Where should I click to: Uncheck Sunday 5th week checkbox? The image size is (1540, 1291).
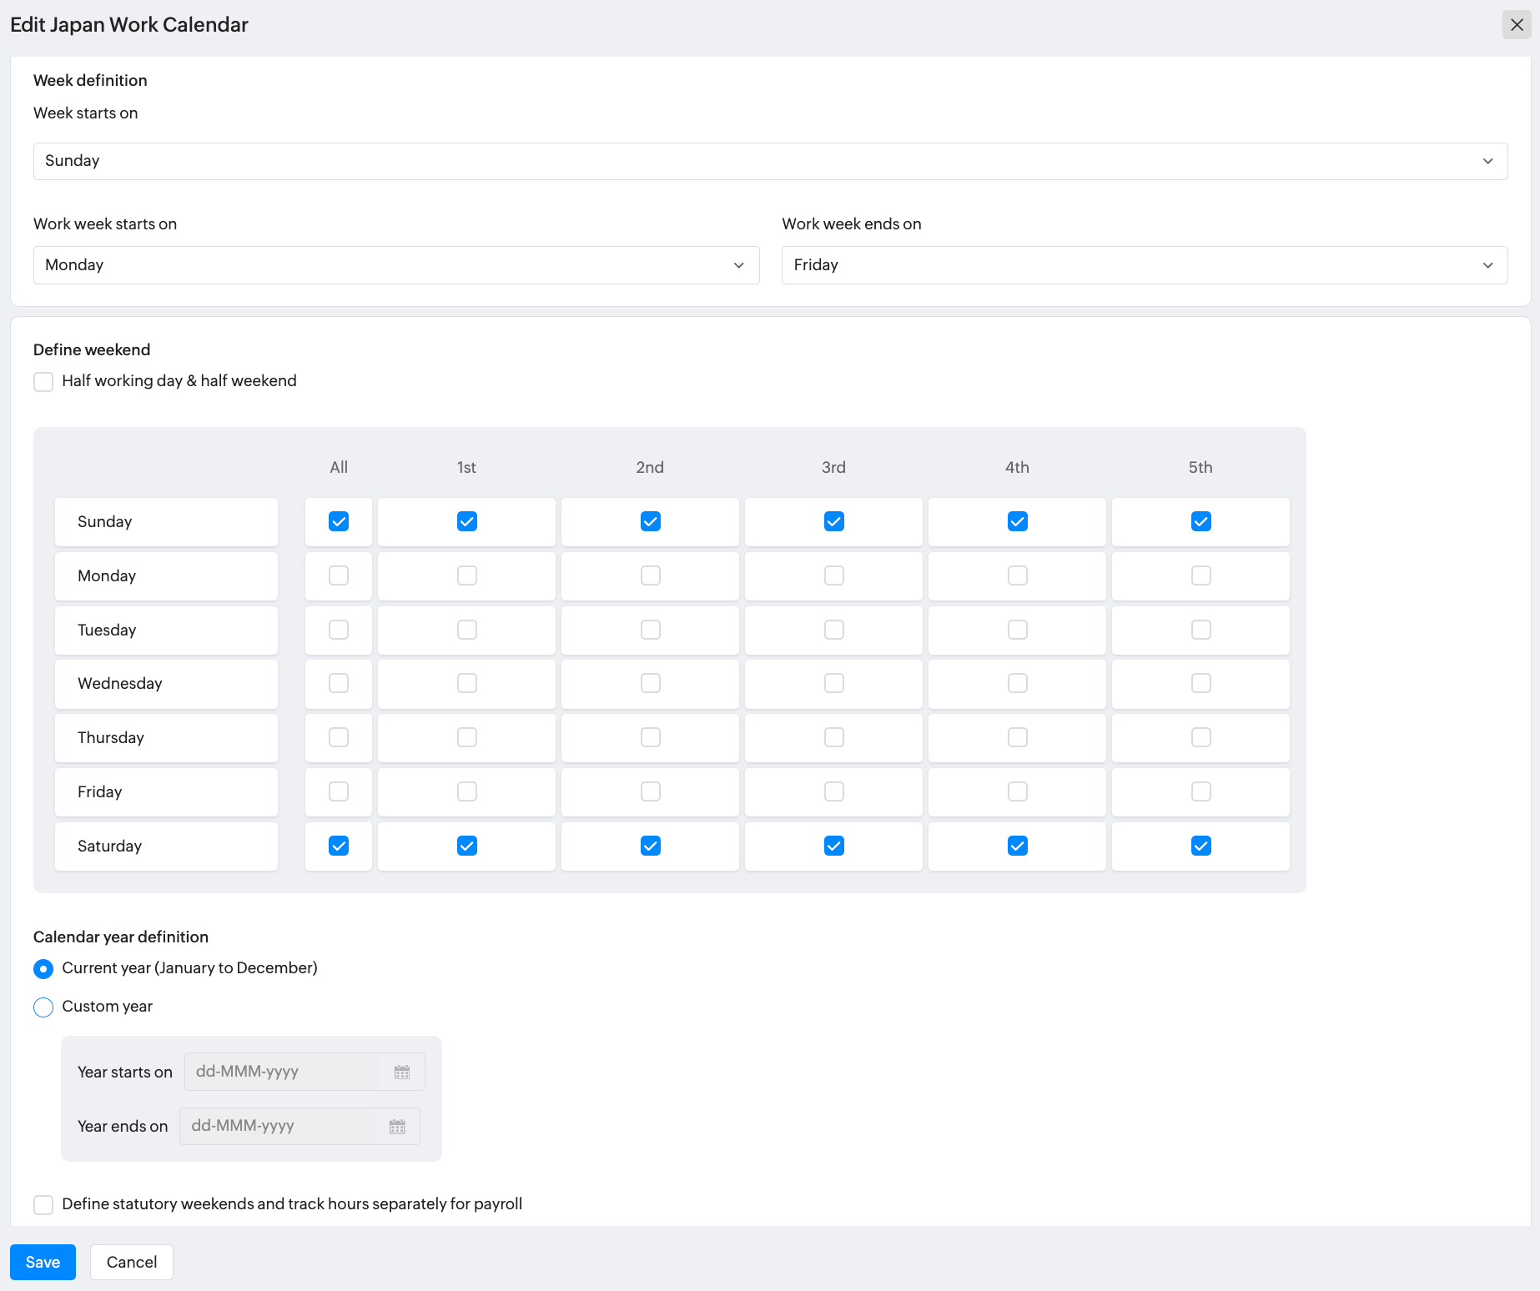(1201, 522)
